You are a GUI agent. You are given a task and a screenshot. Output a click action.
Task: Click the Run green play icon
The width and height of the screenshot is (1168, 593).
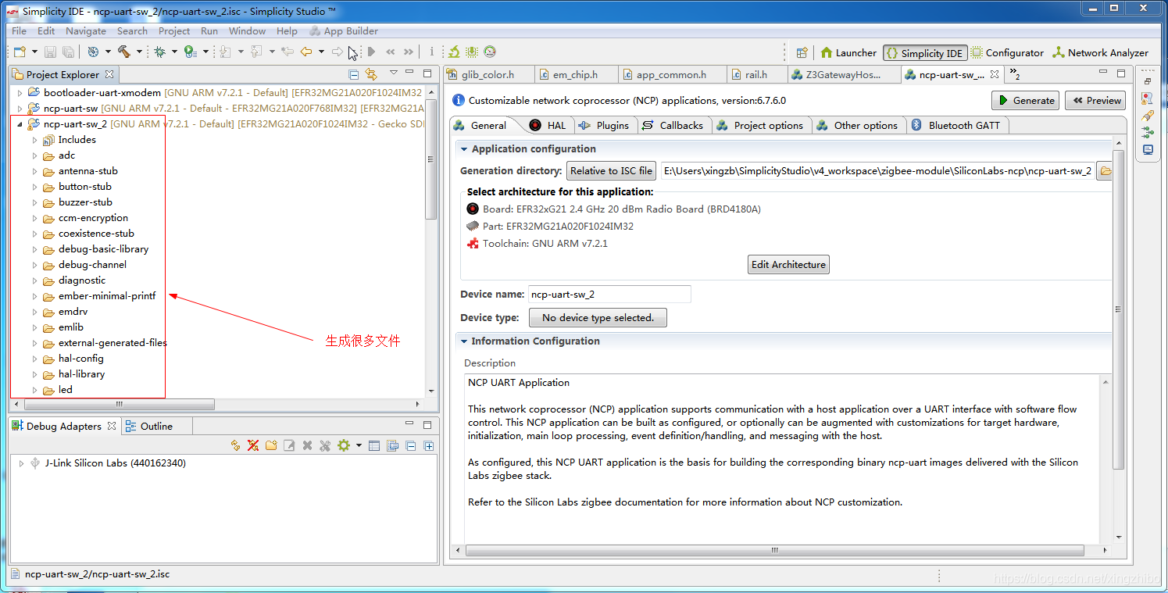coord(190,52)
